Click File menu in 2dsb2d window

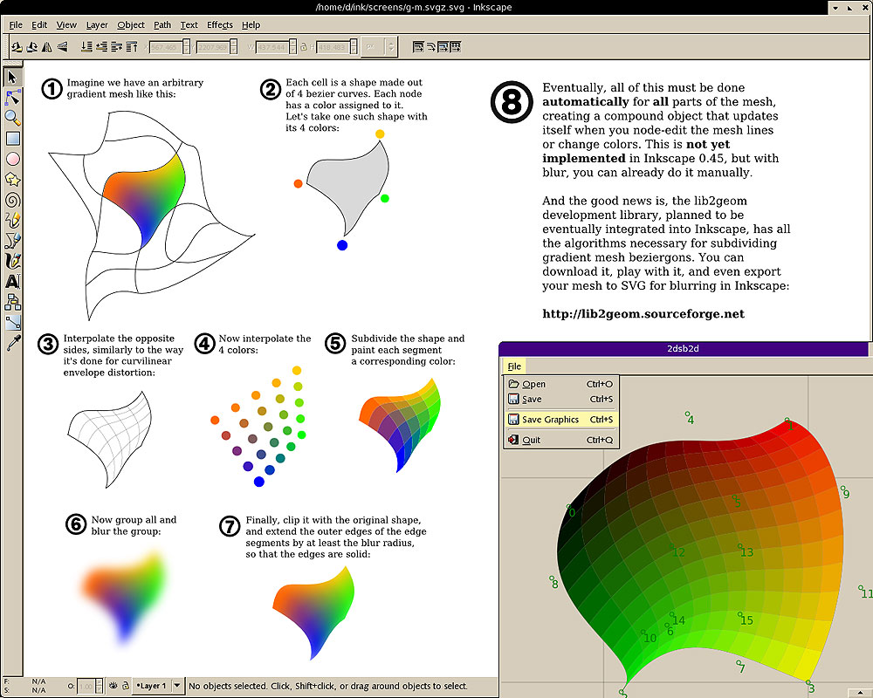click(514, 366)
